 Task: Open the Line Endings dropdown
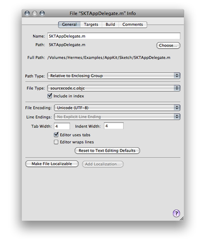click(117, 117)
